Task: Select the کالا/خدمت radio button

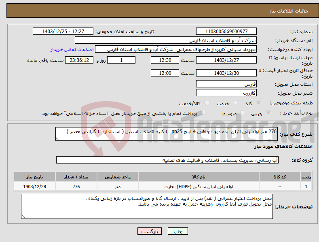Action: click(207, 103)
